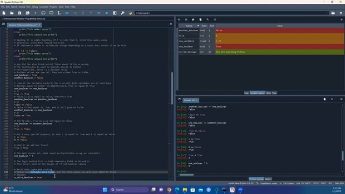Viewport: 345px width, 194px height.
Task: Open the Search menu
Action: 14,7
